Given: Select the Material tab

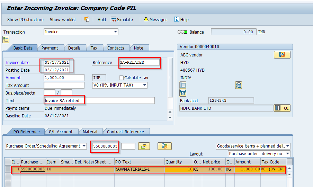Looking at the screenshot, I should click(90, 132).
